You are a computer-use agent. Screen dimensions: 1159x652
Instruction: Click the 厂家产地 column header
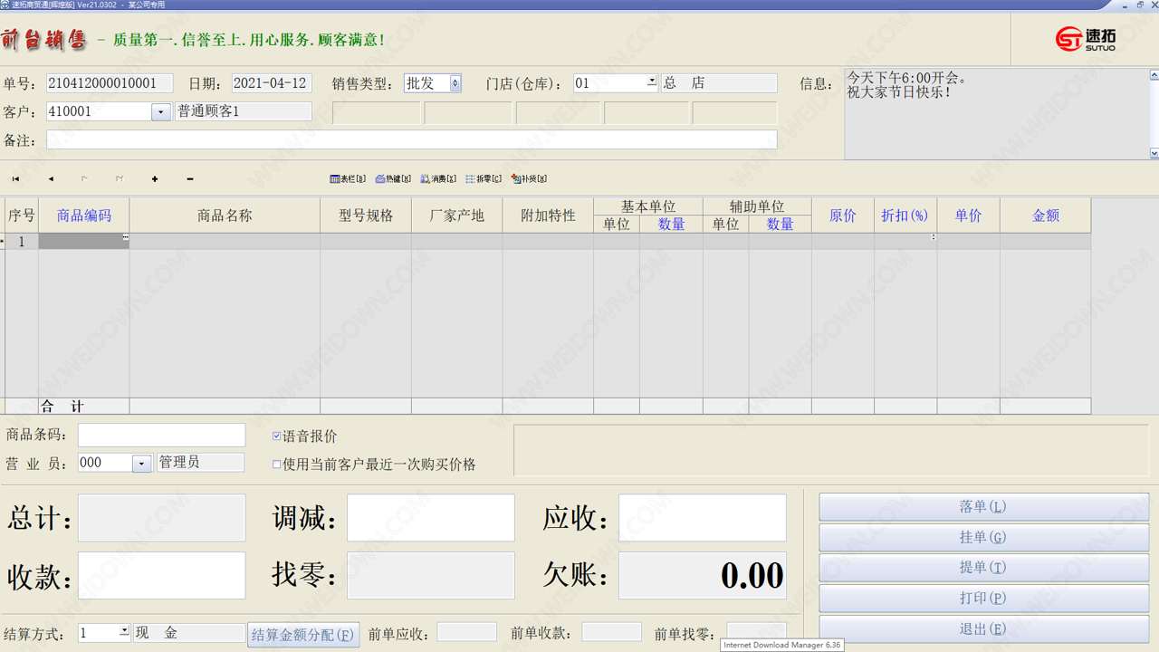(457, 216)
